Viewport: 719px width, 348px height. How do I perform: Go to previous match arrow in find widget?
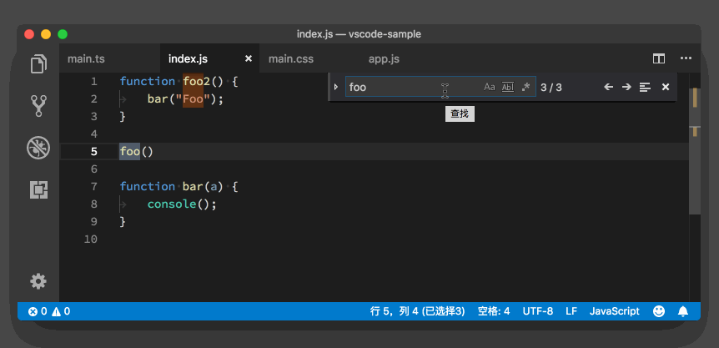click(608, 87)
